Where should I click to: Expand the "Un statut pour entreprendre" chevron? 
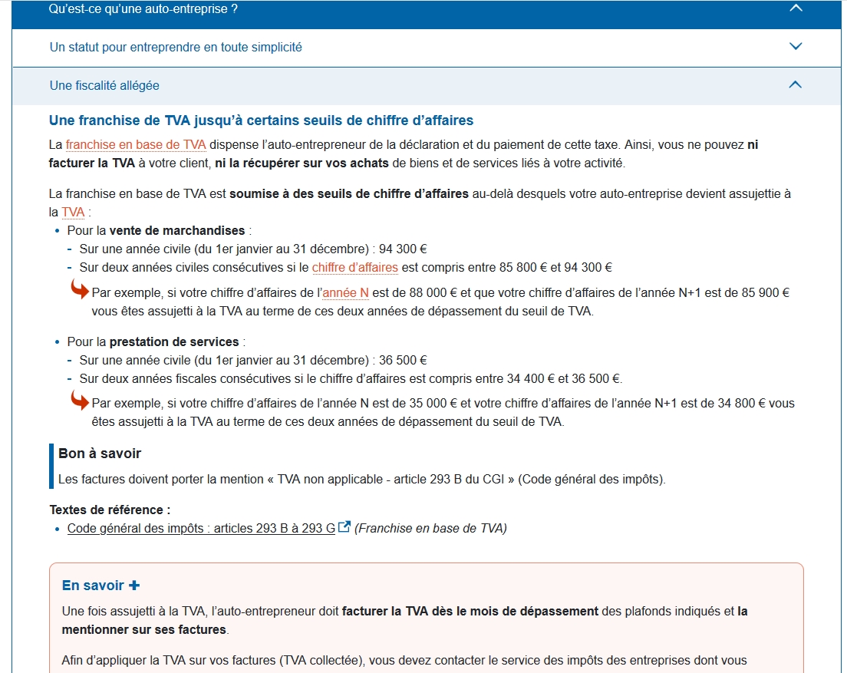796,47
